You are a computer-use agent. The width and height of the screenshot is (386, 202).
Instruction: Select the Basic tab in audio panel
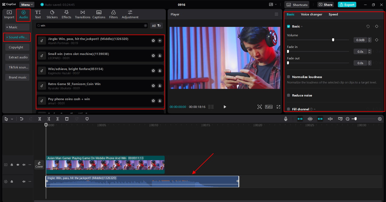pos(290,14)
